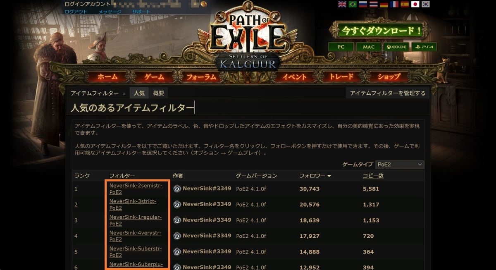Select the German flag language icon
Viewport: 496px width, 270px height.
pos(384,4)
